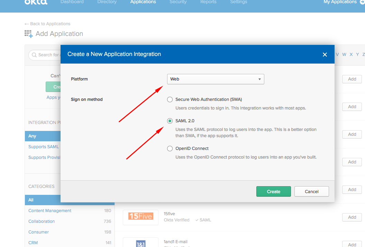Image resolution: width=365 pixels, height=247 pixels.
Task: Switch to the Security section
Action: pyautogui.click(x=178, y=2)
